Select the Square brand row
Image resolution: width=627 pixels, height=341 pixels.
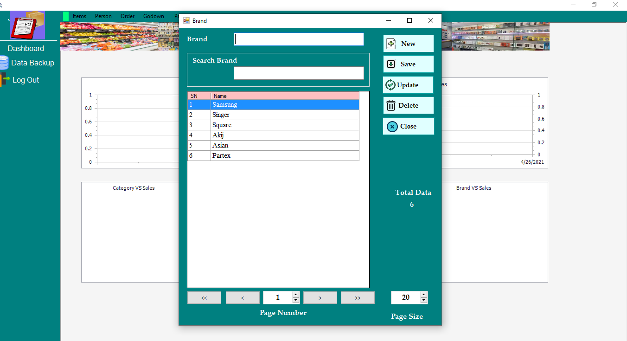273,125
